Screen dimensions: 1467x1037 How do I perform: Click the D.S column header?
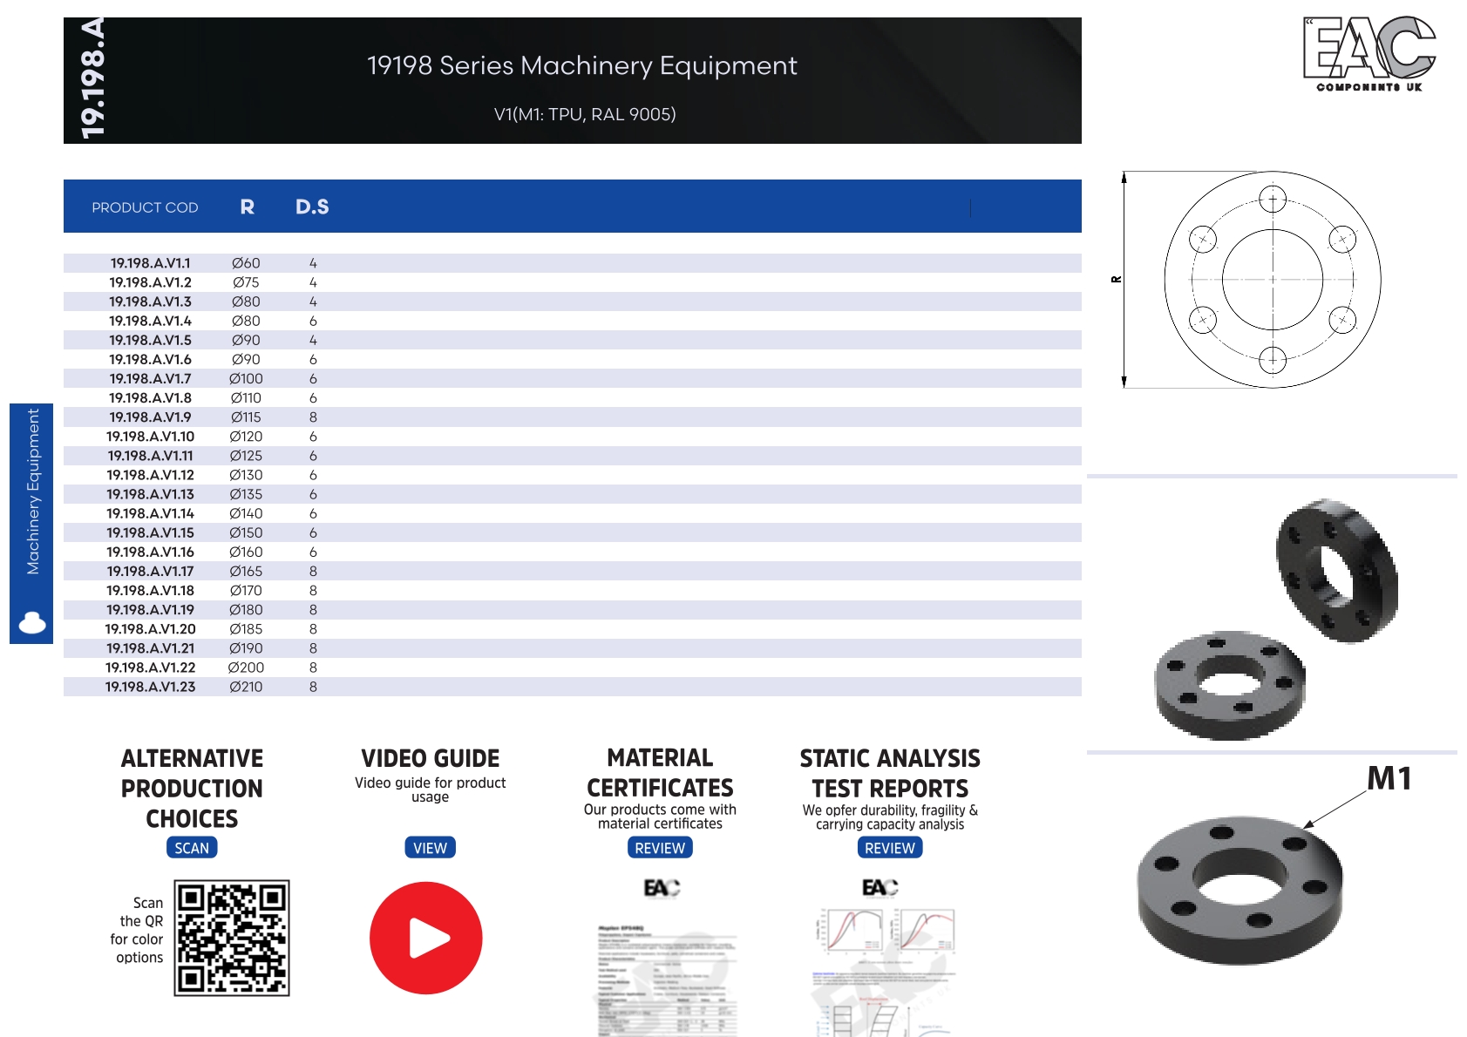pyautogui.click(x=312, y=207)
